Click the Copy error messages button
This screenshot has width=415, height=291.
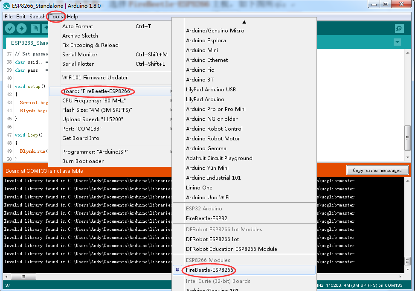(377, 170)
